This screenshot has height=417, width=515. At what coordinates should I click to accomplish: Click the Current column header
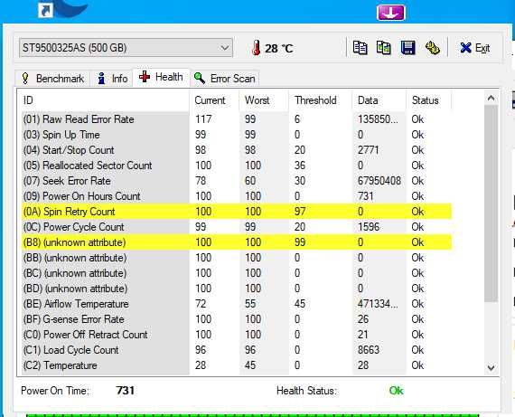[x=214, y=100]
